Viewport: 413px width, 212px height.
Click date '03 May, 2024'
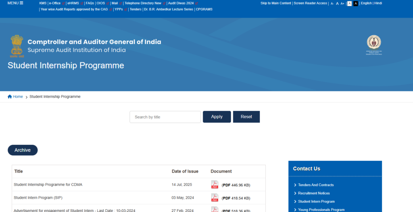coord(183,198)
